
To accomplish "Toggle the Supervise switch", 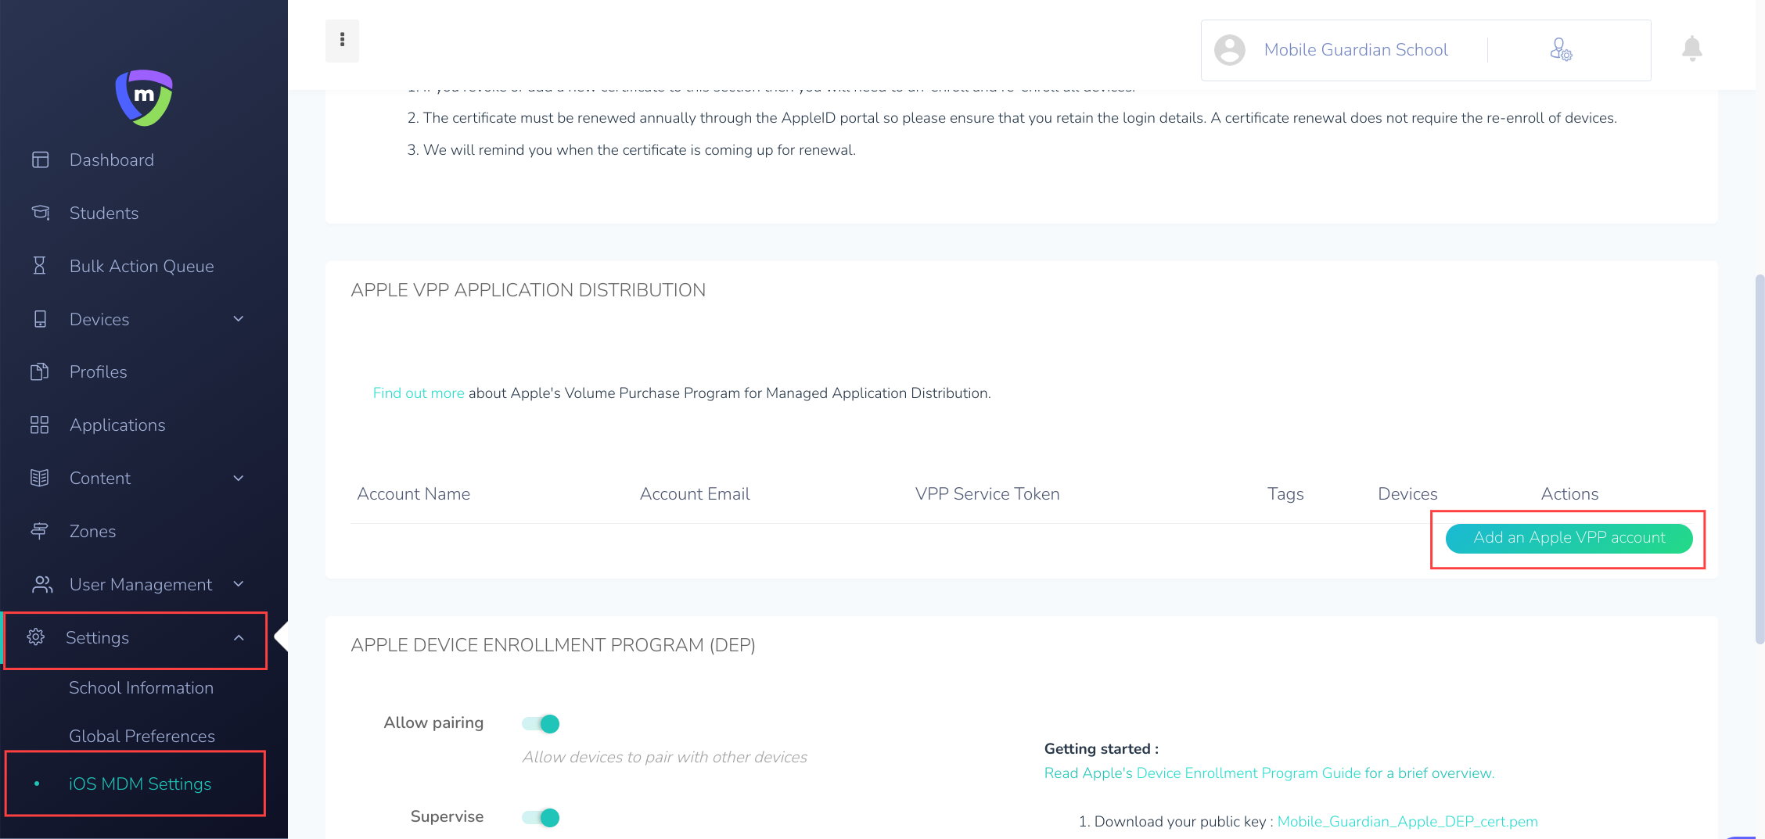I will pos(541,818).
